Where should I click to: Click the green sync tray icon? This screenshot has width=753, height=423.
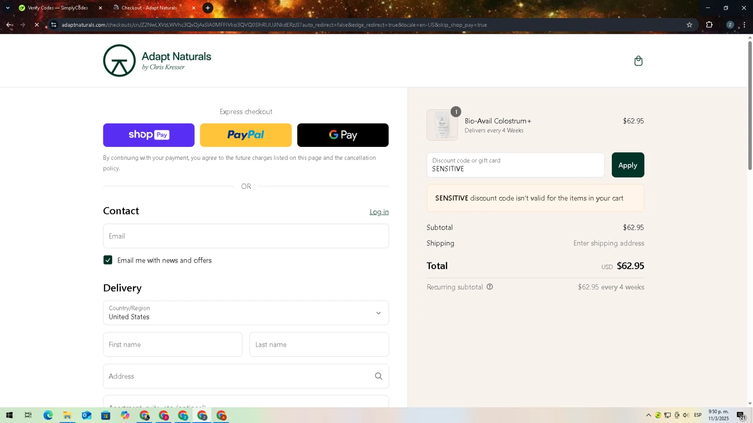658,415
